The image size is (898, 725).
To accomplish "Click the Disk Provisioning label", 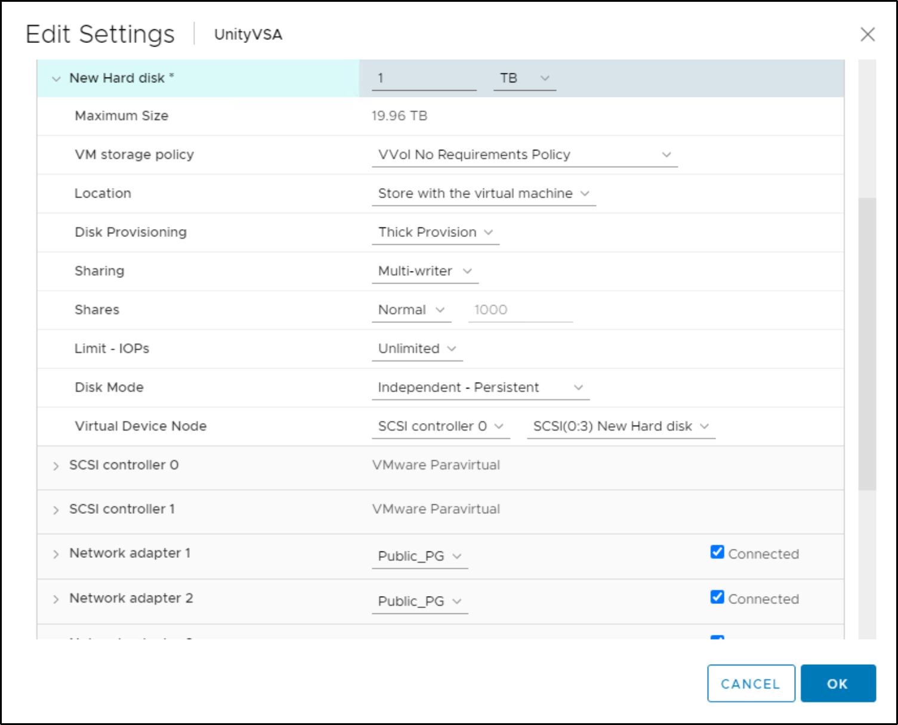I will [131, 232].
